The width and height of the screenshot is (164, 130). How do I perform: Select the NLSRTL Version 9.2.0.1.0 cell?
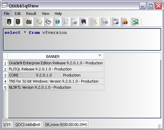click(x=56, y=87)
